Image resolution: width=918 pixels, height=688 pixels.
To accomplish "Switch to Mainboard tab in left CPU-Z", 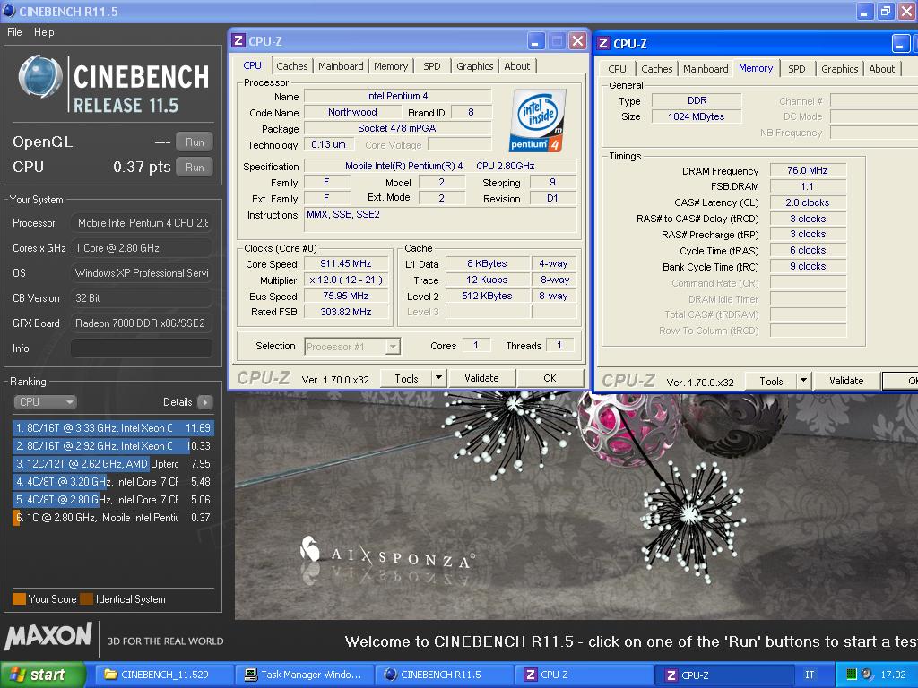I will pyautogui.click(x=341, y=66).
